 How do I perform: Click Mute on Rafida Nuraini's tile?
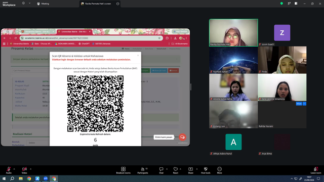(299, 104)
